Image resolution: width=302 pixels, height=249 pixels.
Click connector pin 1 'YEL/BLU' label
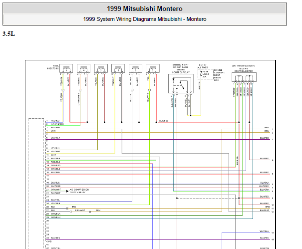[55, 121]
